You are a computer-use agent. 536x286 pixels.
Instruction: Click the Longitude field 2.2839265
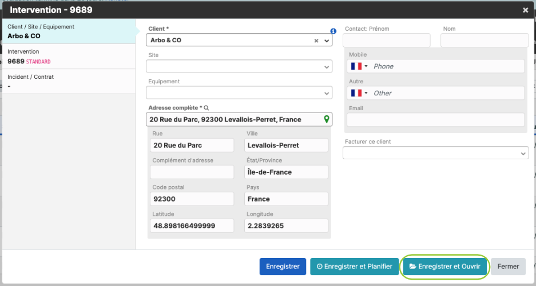pos(286,225)
